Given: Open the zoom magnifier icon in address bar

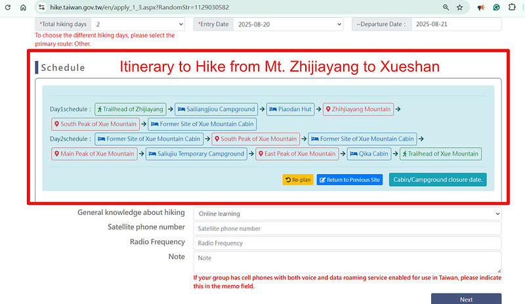Looking at the screenshot, I should 446,7.
